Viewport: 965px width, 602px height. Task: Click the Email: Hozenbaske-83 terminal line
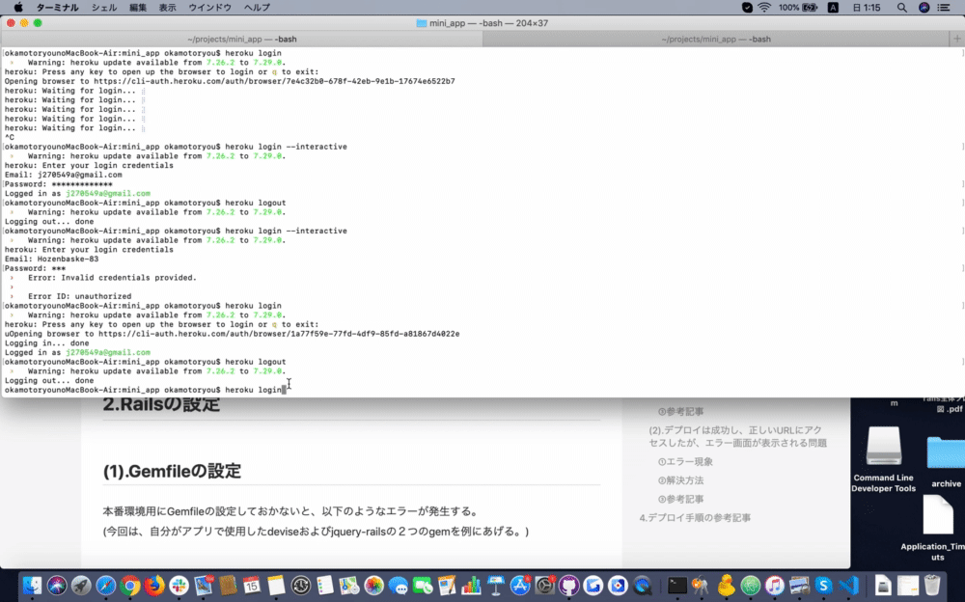click(x=52, y=259)
